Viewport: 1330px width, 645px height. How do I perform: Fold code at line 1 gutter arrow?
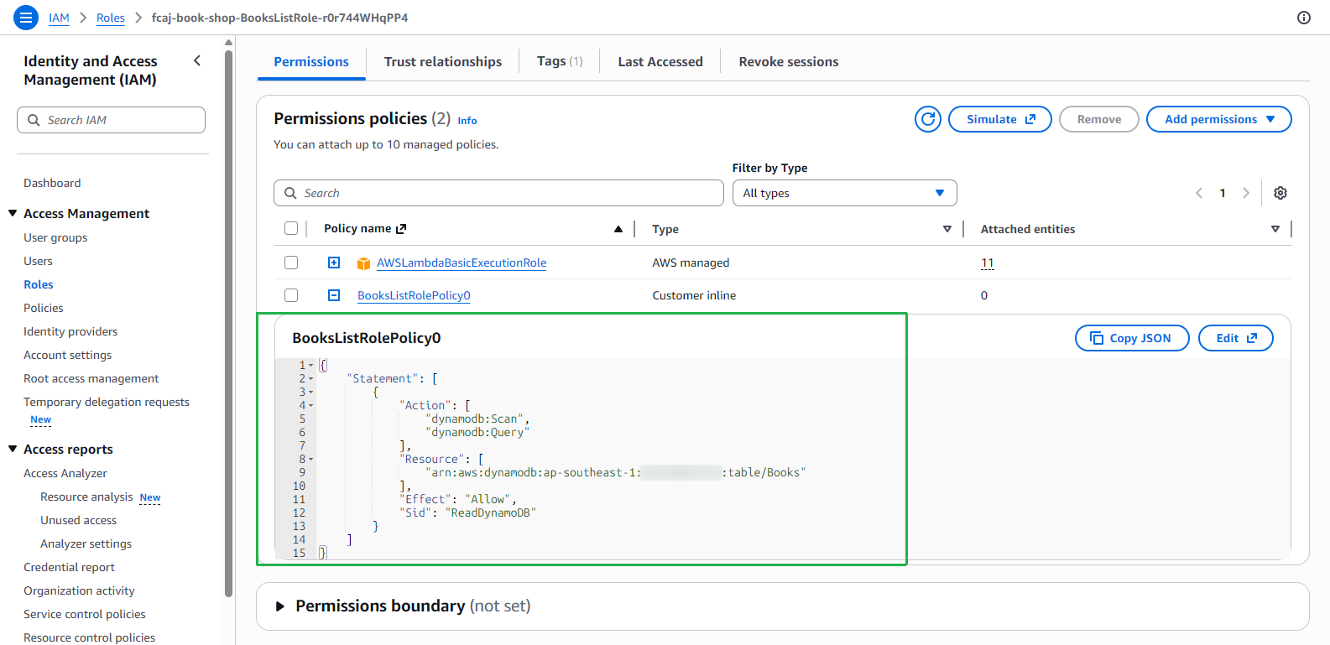[x=311, y=366]
